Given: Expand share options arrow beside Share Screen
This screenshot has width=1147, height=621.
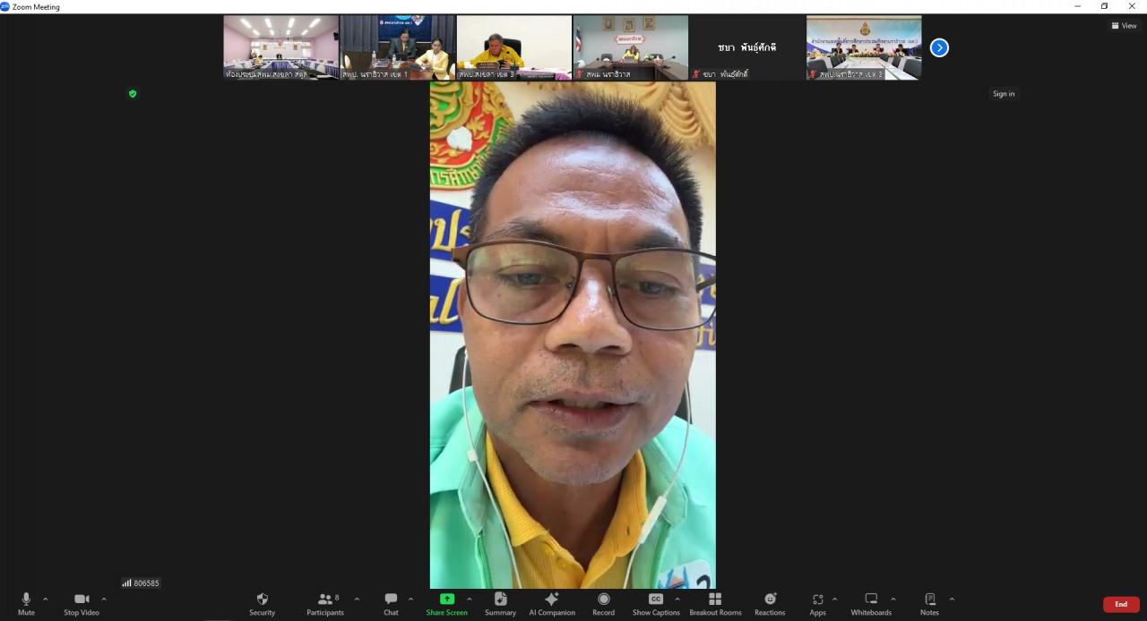Looking at the screenshot, I should tap(469, 600).
